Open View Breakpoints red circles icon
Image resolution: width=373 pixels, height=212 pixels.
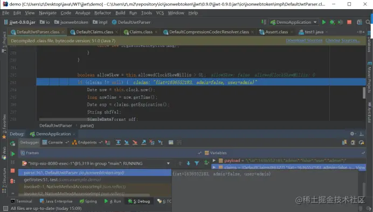[12, 181]
